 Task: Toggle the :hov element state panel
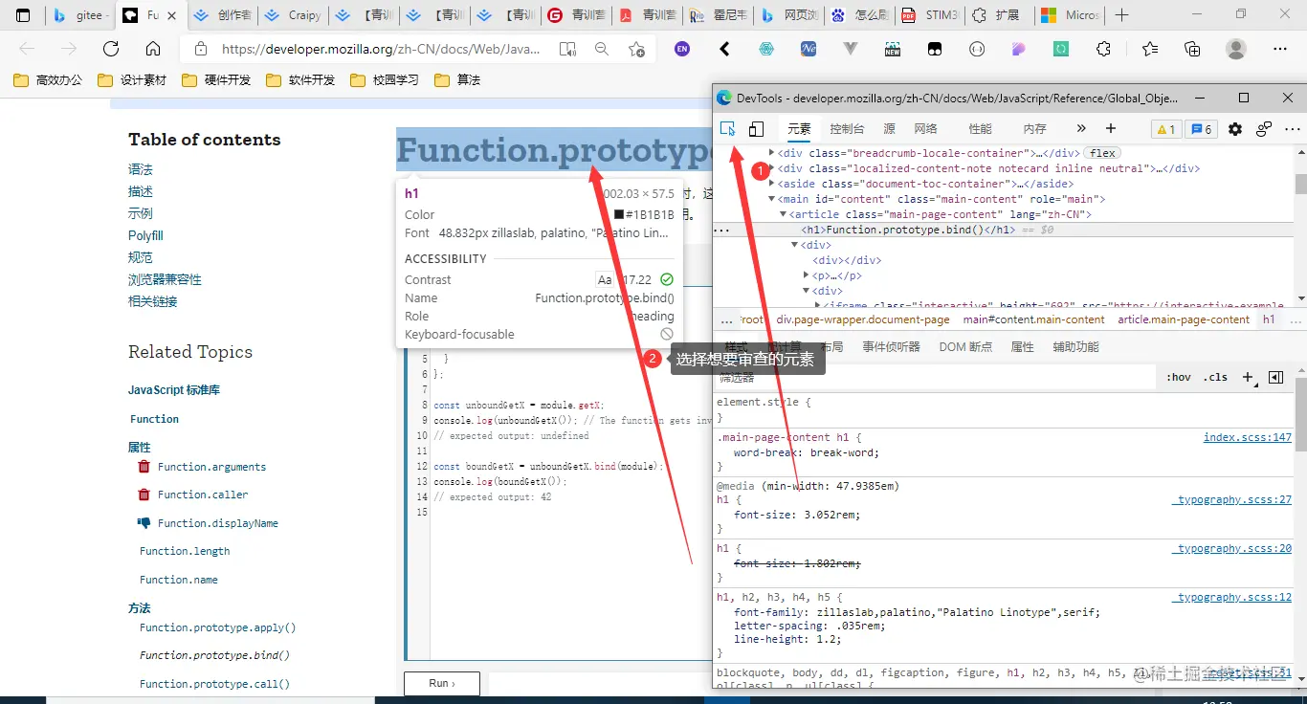tap(1179, 377)
